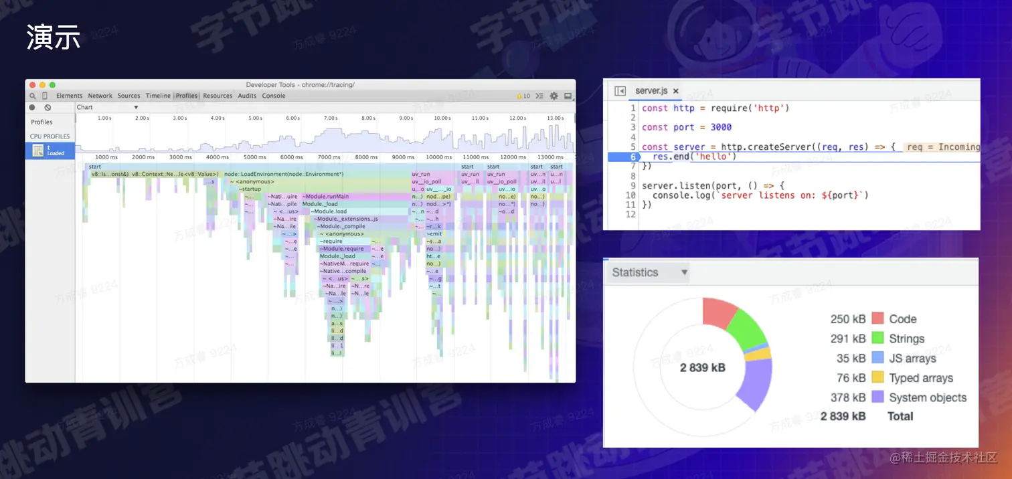Switch to the Audits tab
The height and width of the screenshot is (479, 1012).
pyautogui.click(x=247, y=96)
